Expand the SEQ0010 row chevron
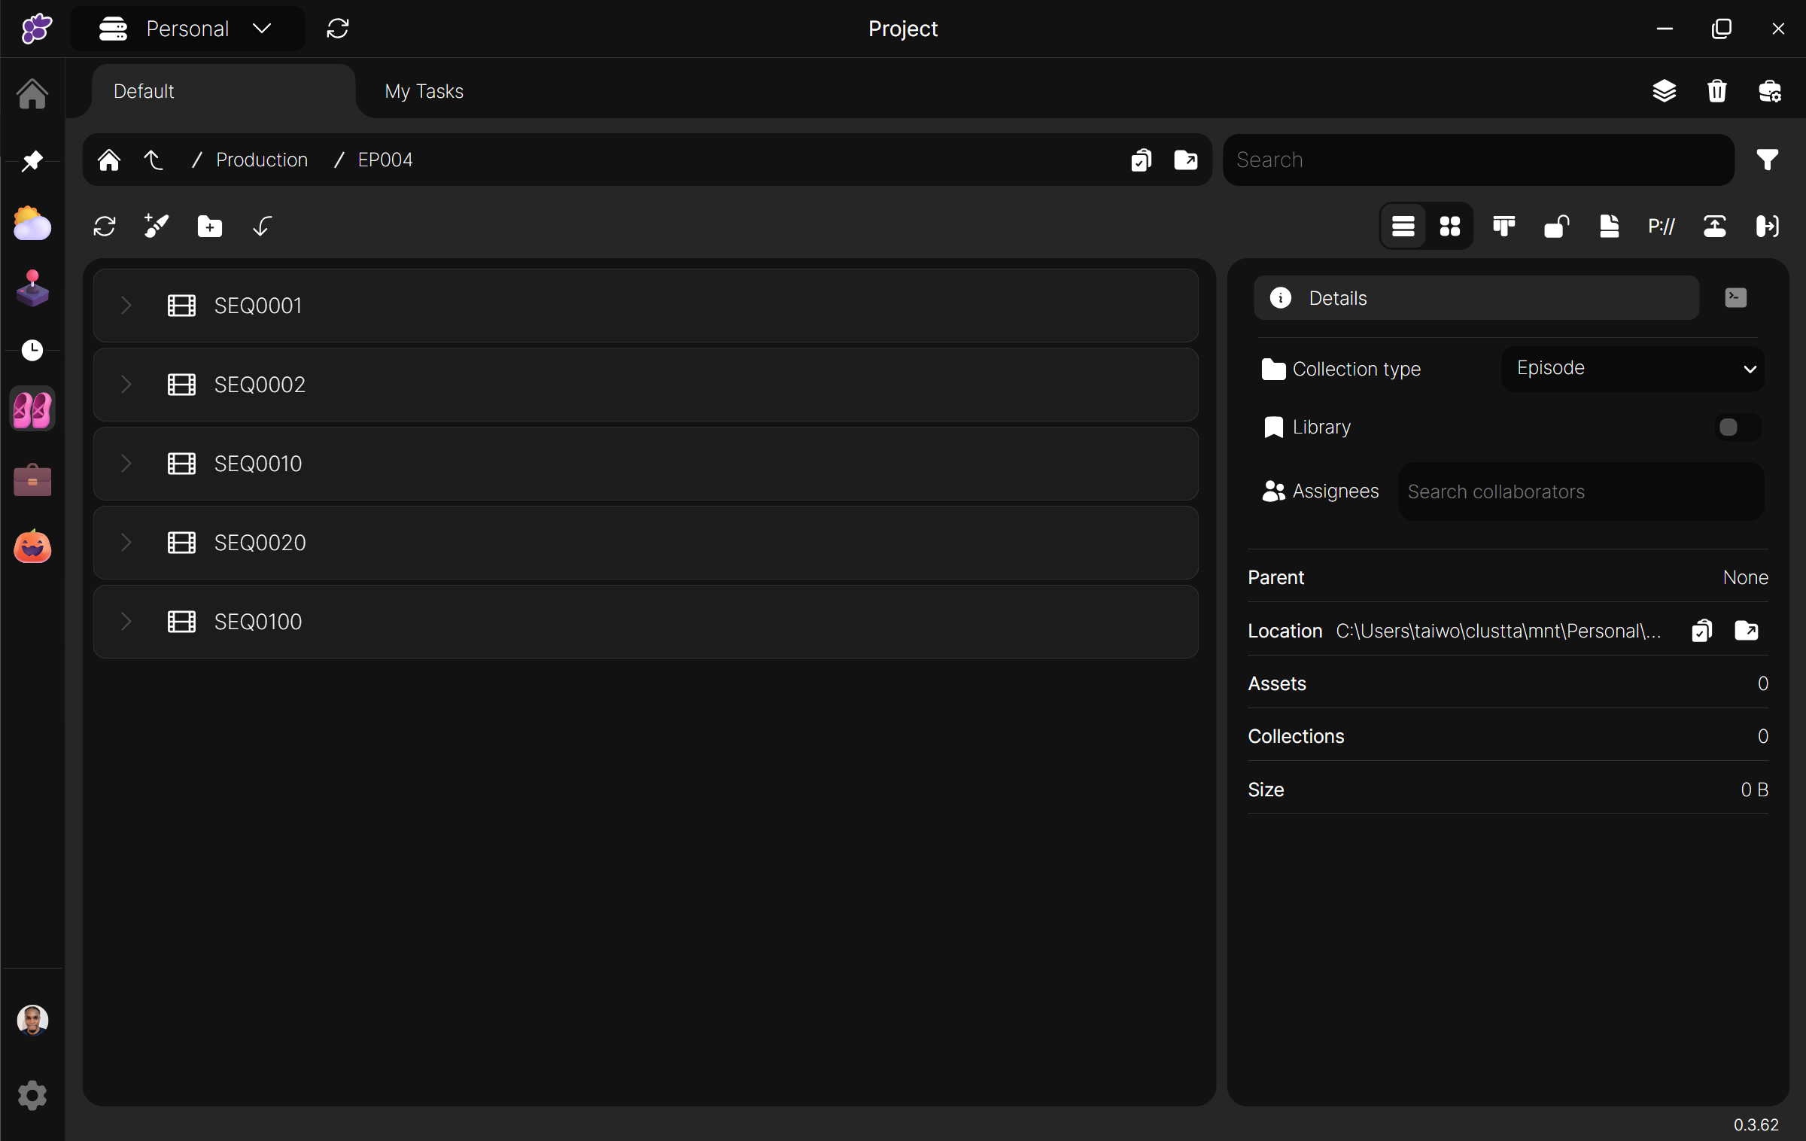The height and width of the screenshot is (1141, 1806). click(126, 464)
